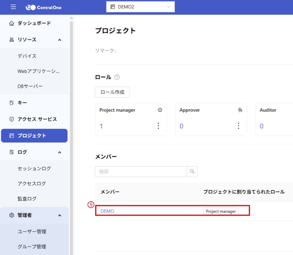Collapse the 管理者 sidebar section
The image size is (293, 255).
pos(60,215)
